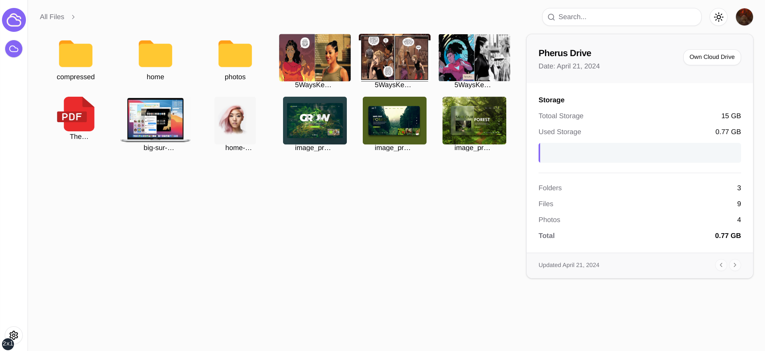The image size is (765, 351).
Task: Open the compressed folder
Action: coord(76,54)
